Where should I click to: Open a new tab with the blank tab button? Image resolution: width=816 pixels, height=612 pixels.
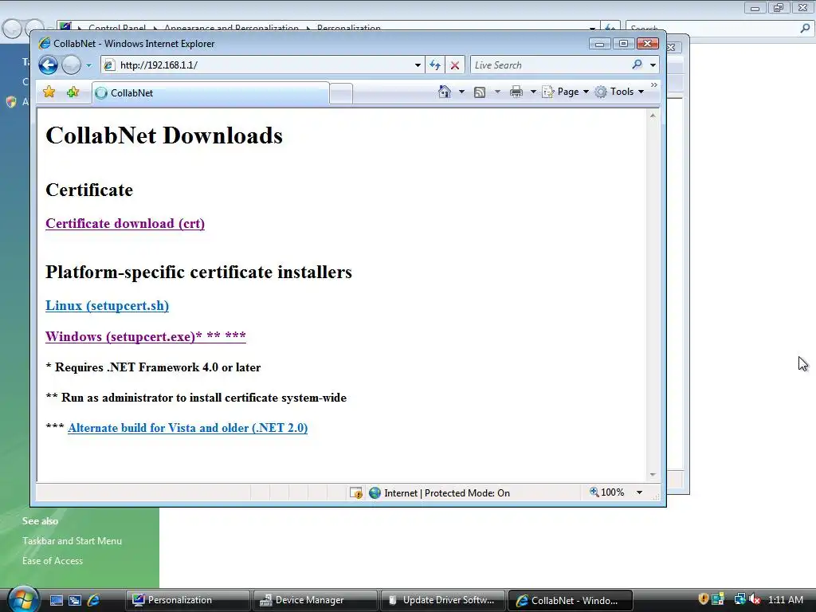341,94
